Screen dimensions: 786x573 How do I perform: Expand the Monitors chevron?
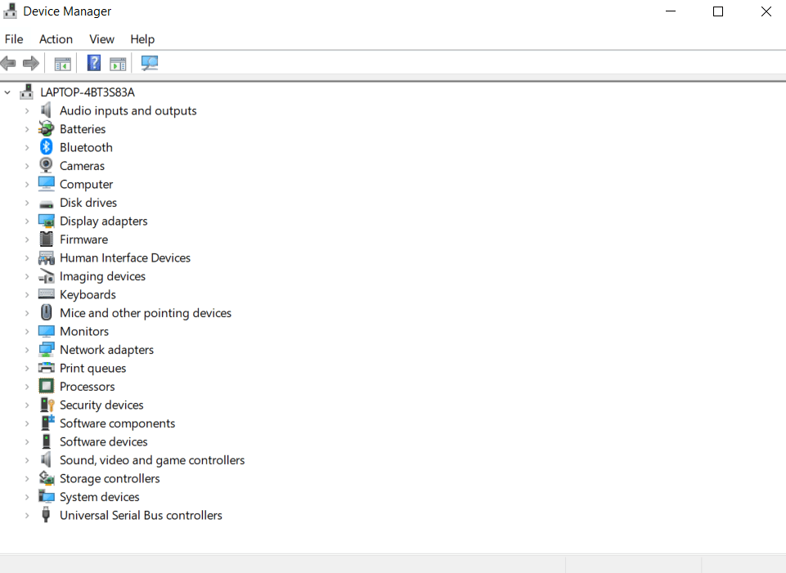[27, 332]
